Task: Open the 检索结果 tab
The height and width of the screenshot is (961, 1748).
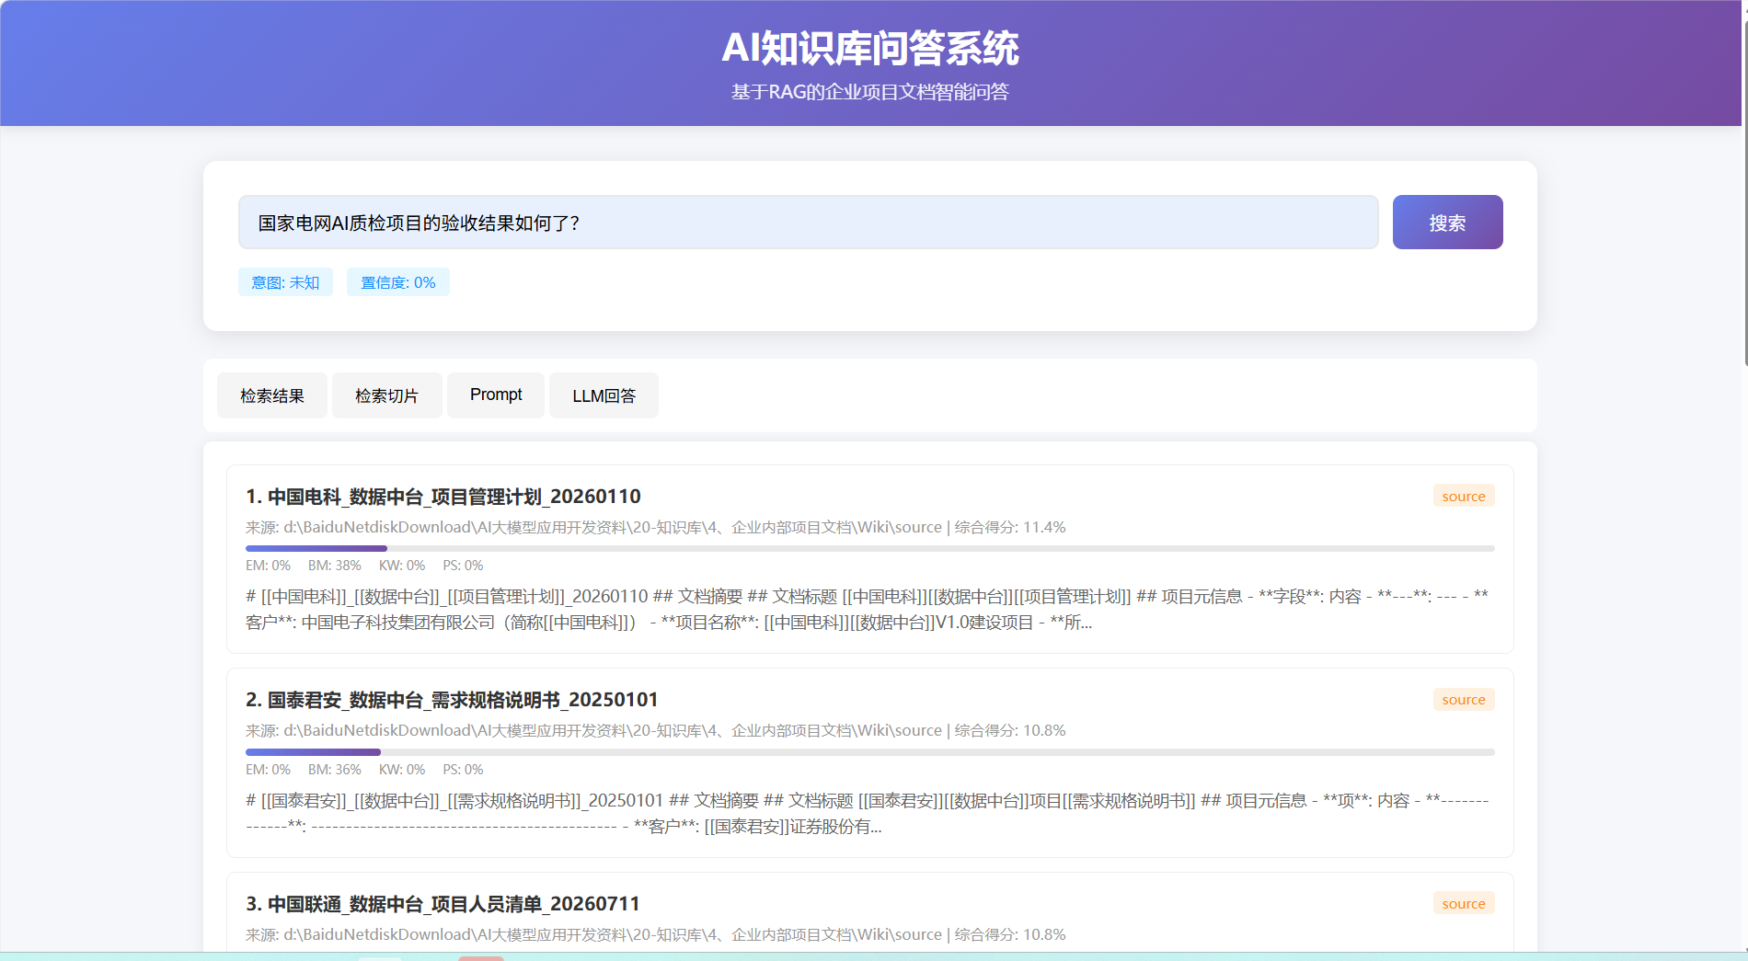Action: click(x=272, y=395)
